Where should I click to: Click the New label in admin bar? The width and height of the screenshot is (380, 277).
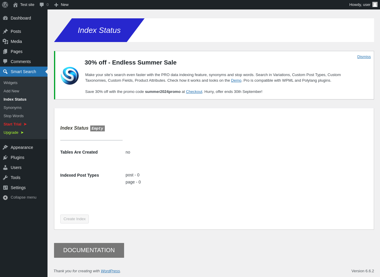tap(65, 5)
